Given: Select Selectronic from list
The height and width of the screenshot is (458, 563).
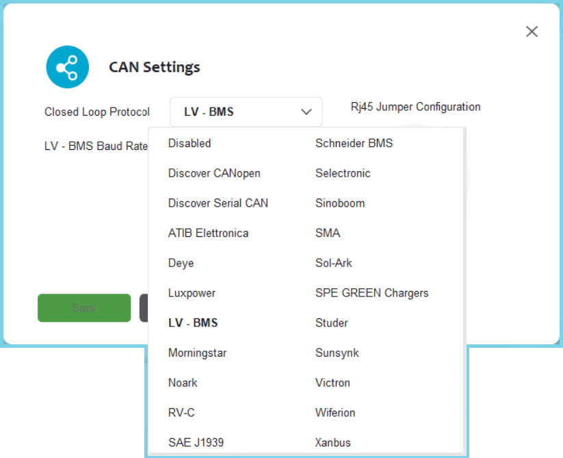Looking at the screenshot, I should (343, 173).
